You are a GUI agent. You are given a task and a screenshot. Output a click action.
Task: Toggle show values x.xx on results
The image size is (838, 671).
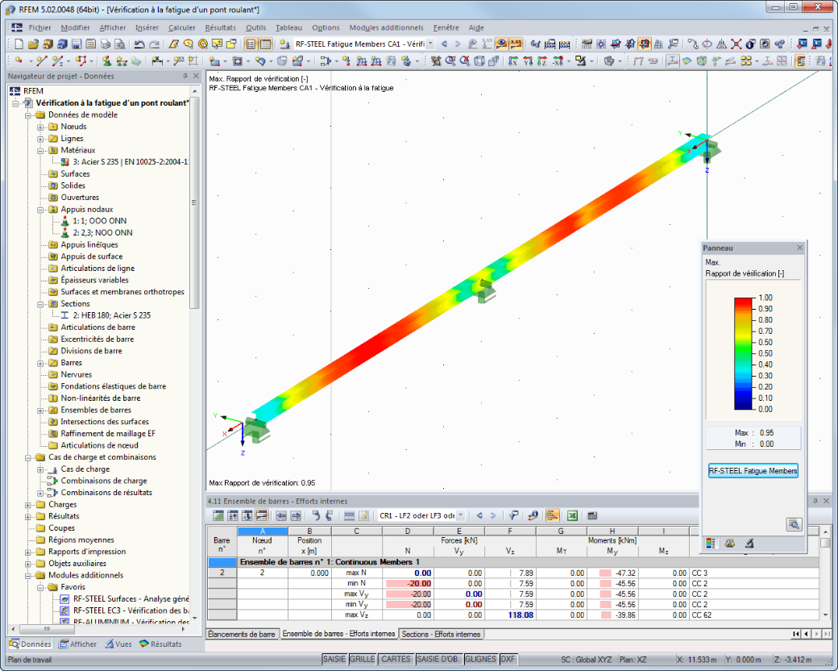(x=516, y=44)
